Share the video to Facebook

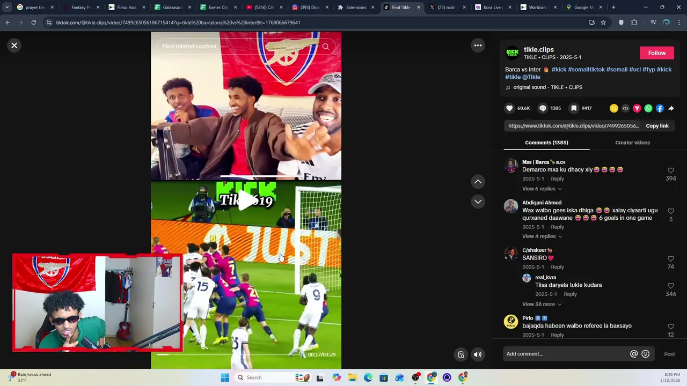point(660,108)
